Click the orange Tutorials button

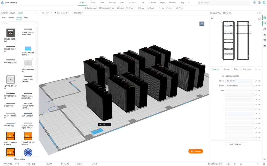196,151
